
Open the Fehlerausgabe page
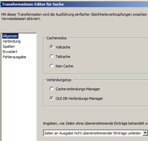14,57
